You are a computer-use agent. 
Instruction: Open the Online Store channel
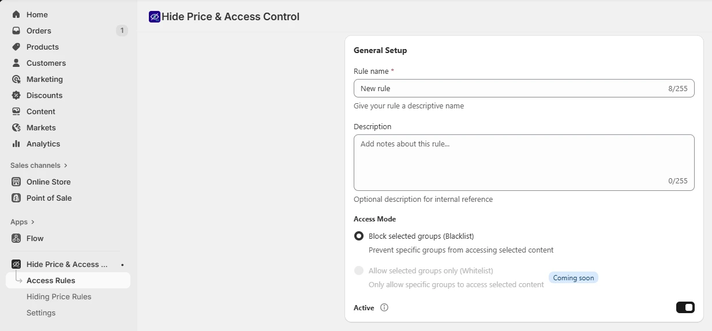(x=48, y=182)
